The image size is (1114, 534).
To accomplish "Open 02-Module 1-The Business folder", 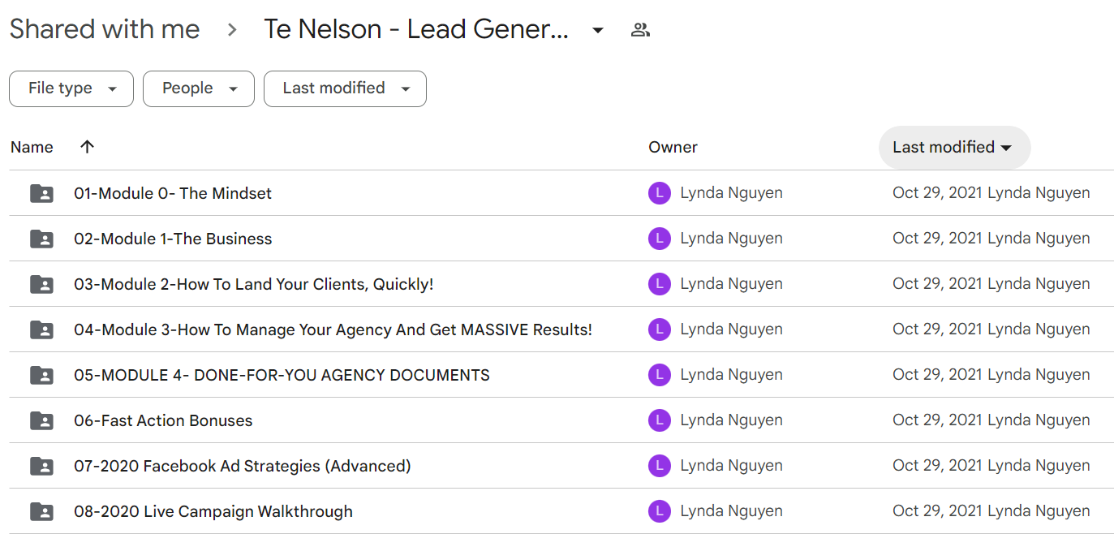I will coord(173,239).
